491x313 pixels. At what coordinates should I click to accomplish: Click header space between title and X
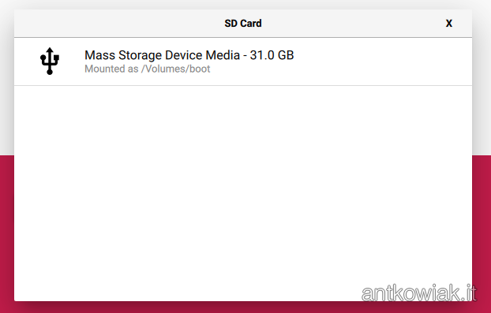coord(353,24)
